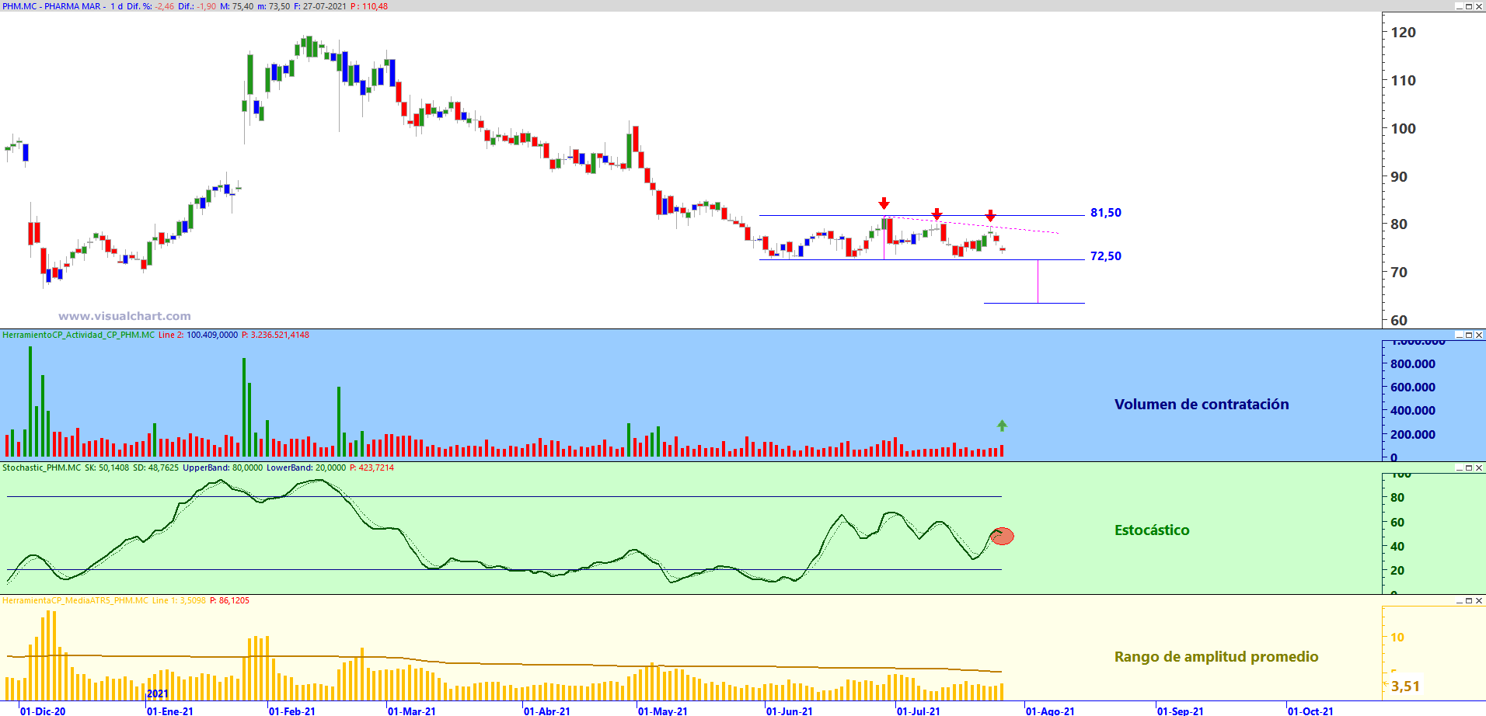Click the 800.000 value on the volume axis
Screen dimensions: 1486x716
1413,364
